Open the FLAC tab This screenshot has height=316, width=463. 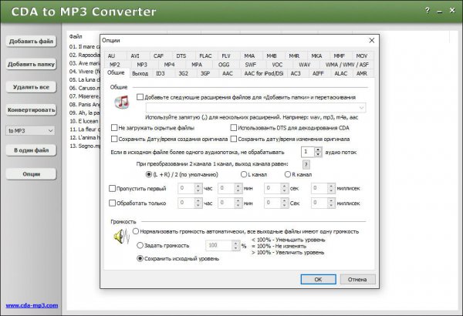[x=205, y=56]
